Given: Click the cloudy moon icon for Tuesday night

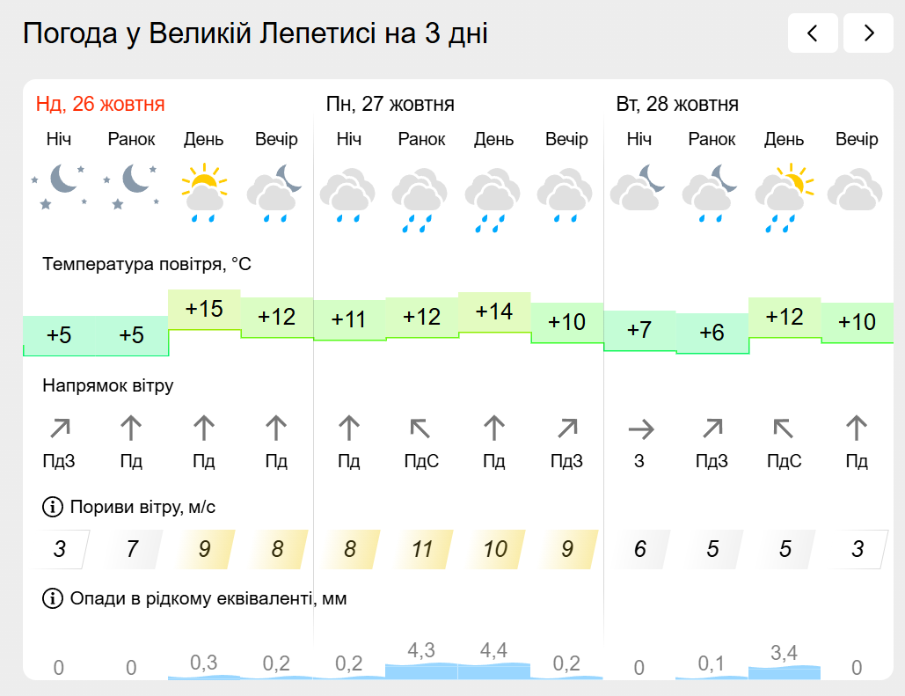Looking at the screenshot, I should pyautogui.click(x=639, y=187).
